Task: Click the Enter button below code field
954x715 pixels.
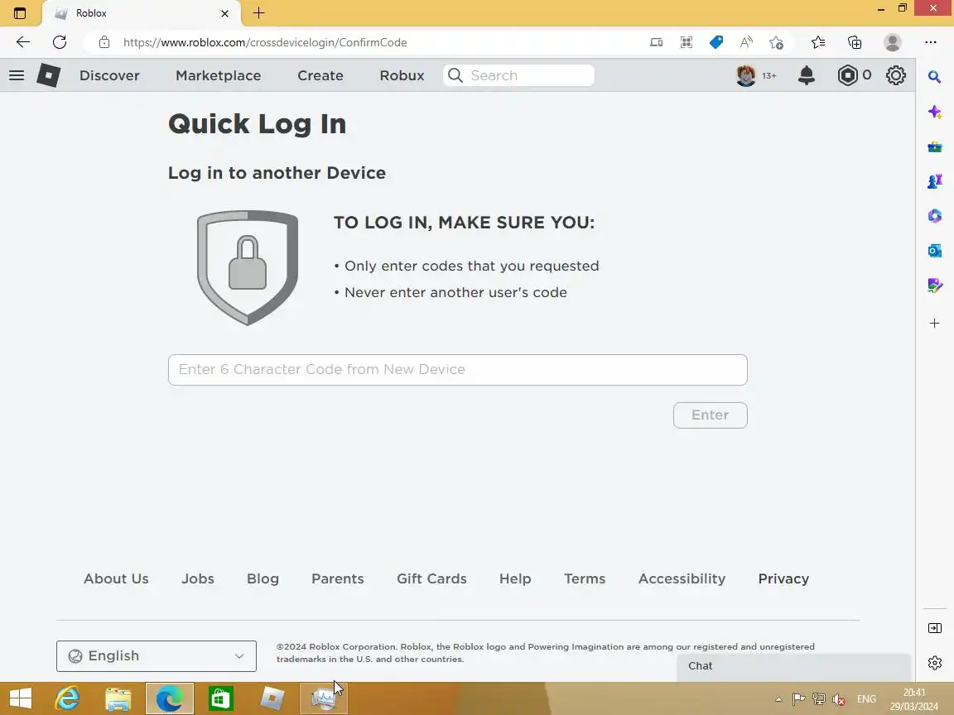Action: (710, 415)
